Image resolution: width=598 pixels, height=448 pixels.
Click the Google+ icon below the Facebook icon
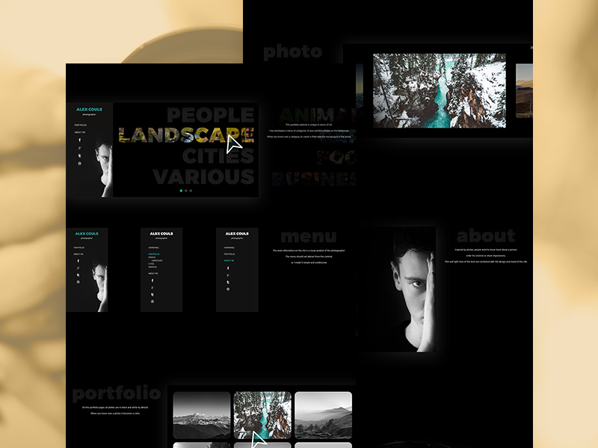(x=79, y=148)
